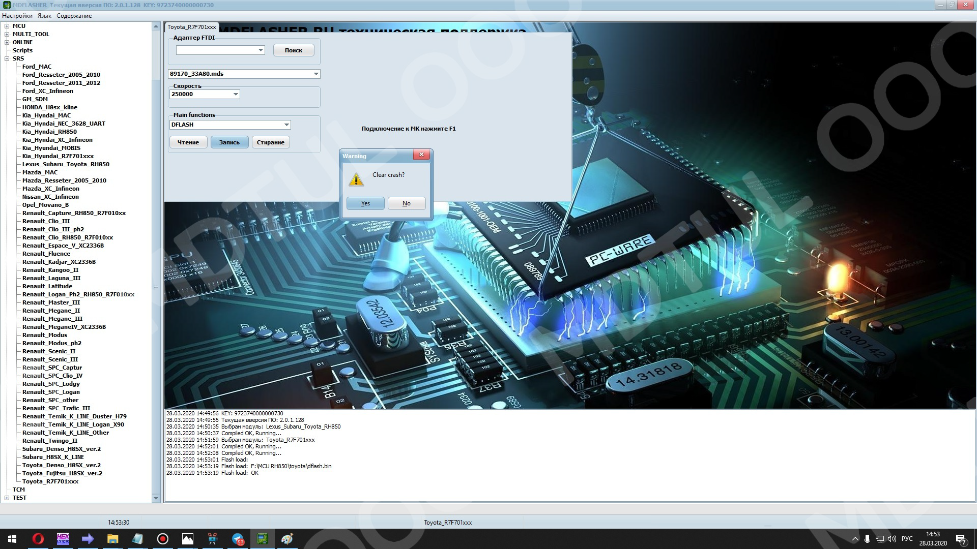Image resolution: width=977 pixels, height=549 pixels.
Task: Click Yes in the Warning dialog
Action: [x=365, y=203]
